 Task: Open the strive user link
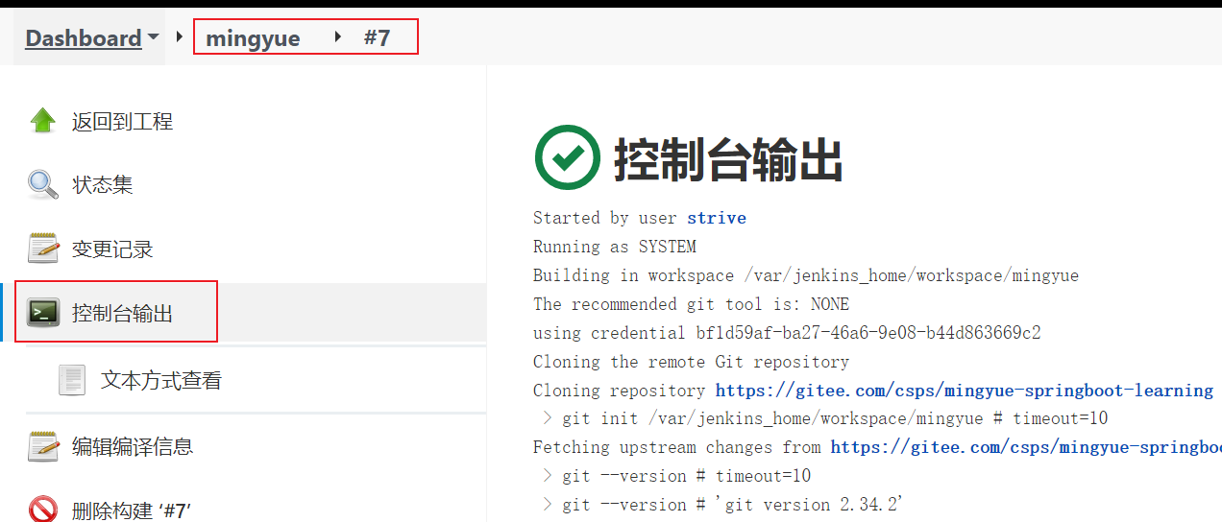click(717, 218)
